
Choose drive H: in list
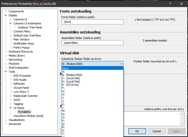tap(92, 95)
